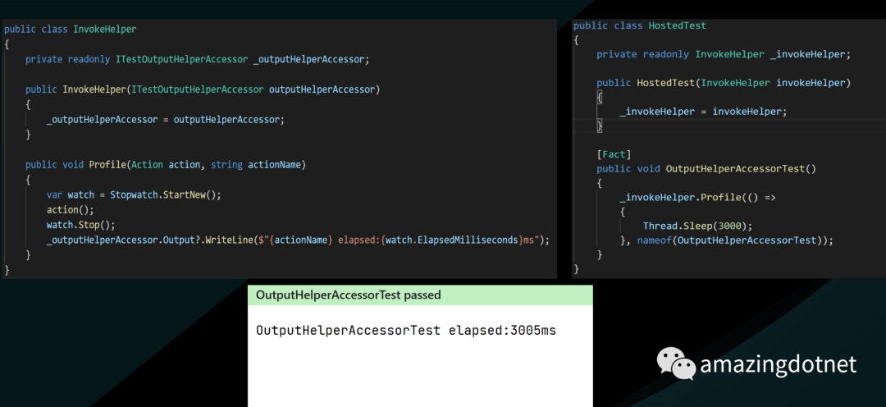Click _invokeHelper in the private readonly field line

tap(807, 54)
